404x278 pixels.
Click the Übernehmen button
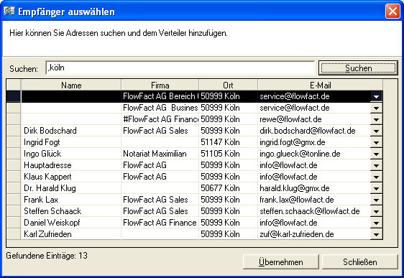(281, 261)
